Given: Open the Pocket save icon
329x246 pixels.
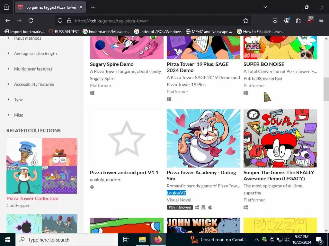Looking at the screenshot, I should pyautogui.click(x=275, y=20).
